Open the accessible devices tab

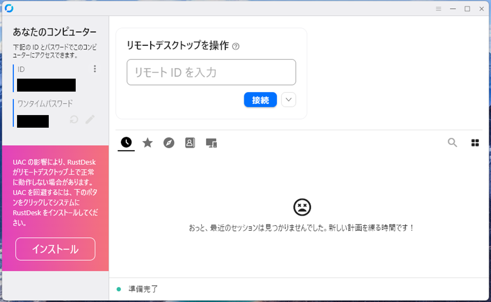pos(211,143)
